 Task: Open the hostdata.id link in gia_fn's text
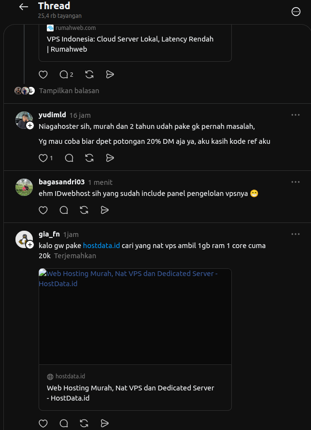101,246
